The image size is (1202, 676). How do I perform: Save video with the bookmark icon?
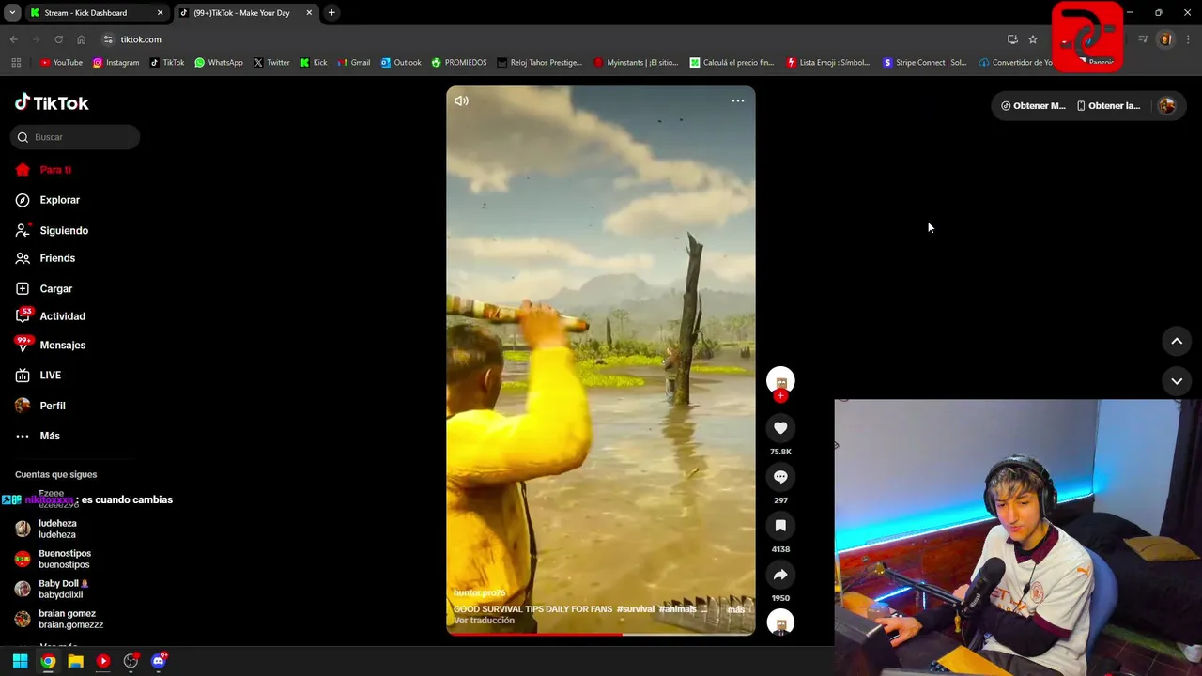click(780, 526)
